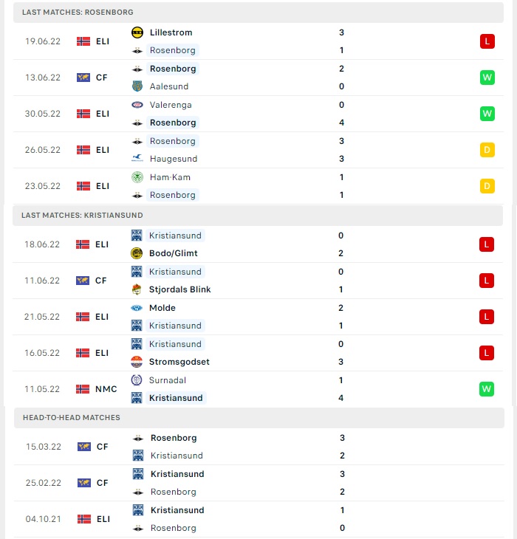Screen dimensions: 517x539
Task: Click the Stromsgodset club crest
Action: click(137, 362)
